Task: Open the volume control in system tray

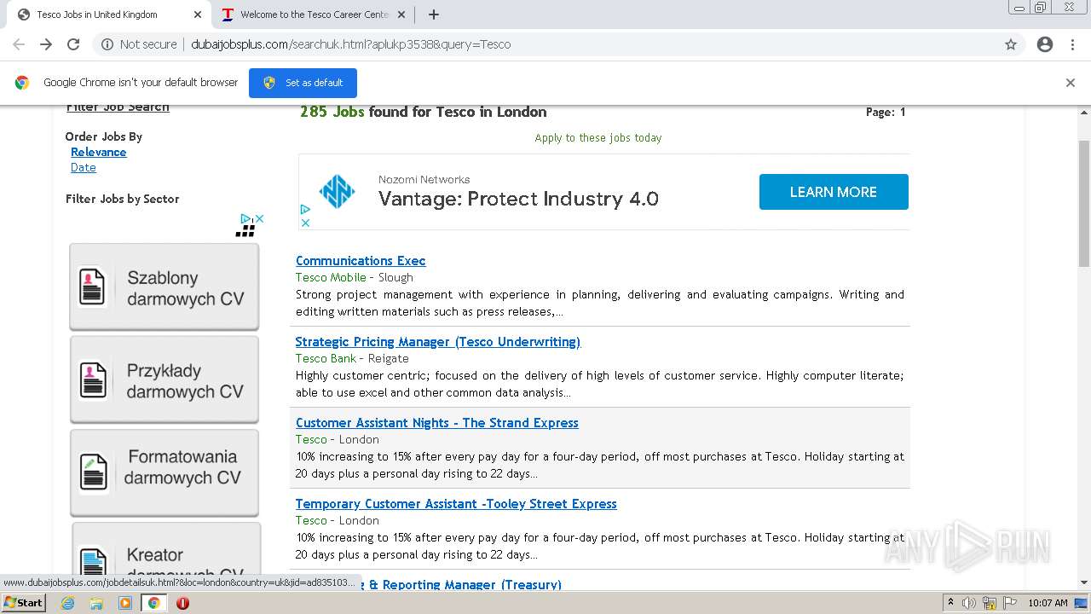Action: coord(969,603)
